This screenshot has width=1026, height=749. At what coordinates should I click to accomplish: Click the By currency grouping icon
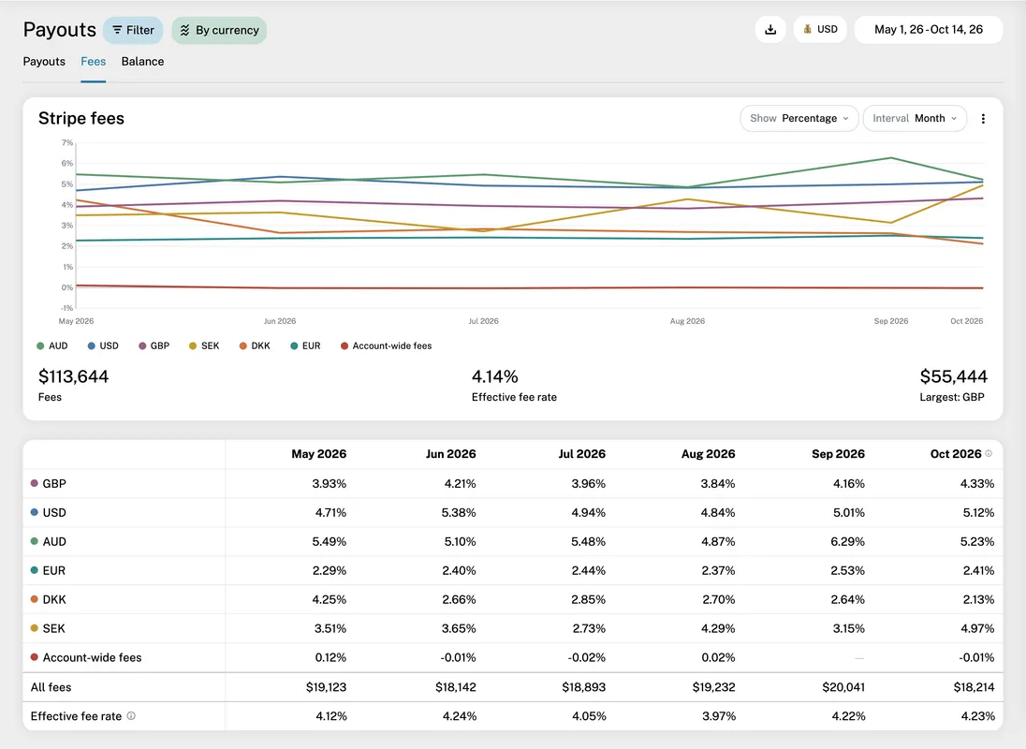point(185,30)
